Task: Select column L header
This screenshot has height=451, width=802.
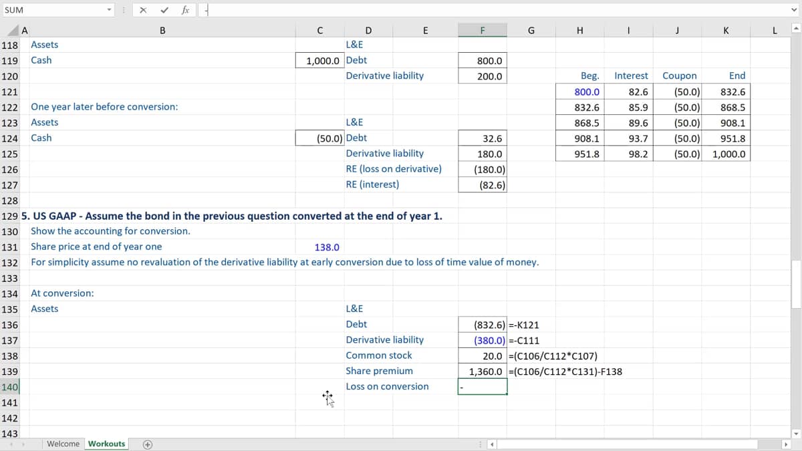Action: 774,30
